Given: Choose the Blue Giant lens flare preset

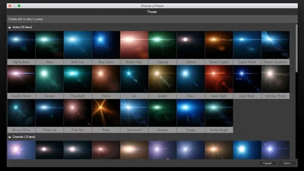Looking at the screenshot, I should 106,45.
